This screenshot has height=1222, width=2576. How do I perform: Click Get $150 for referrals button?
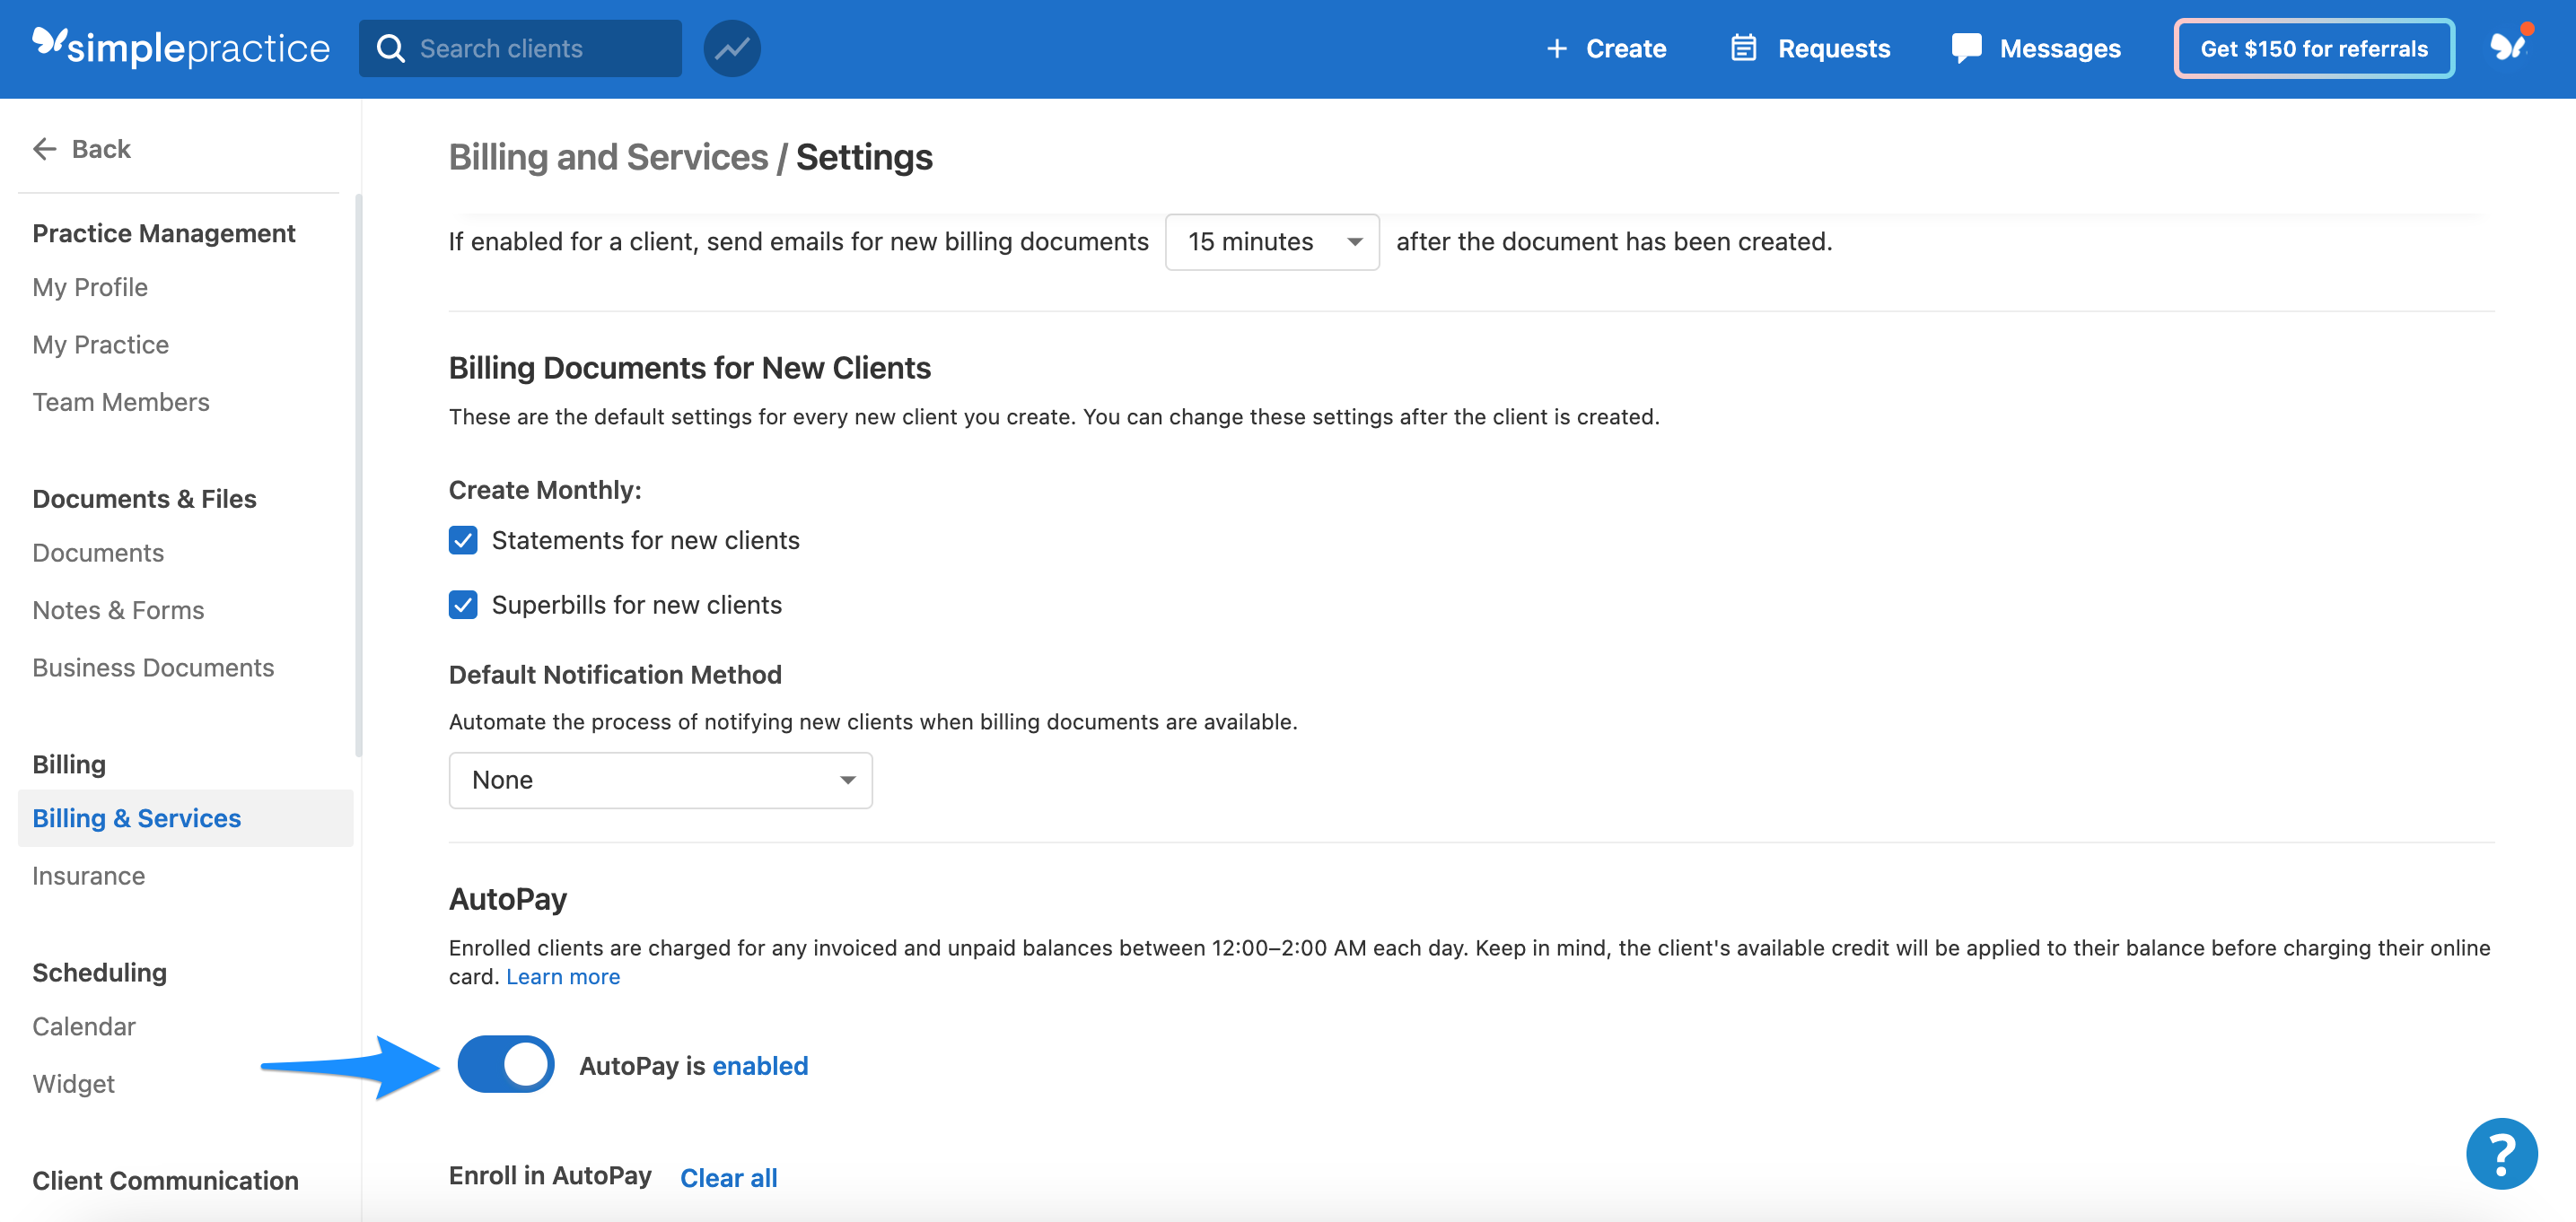pyautogui.click(x=2314, y=48)
